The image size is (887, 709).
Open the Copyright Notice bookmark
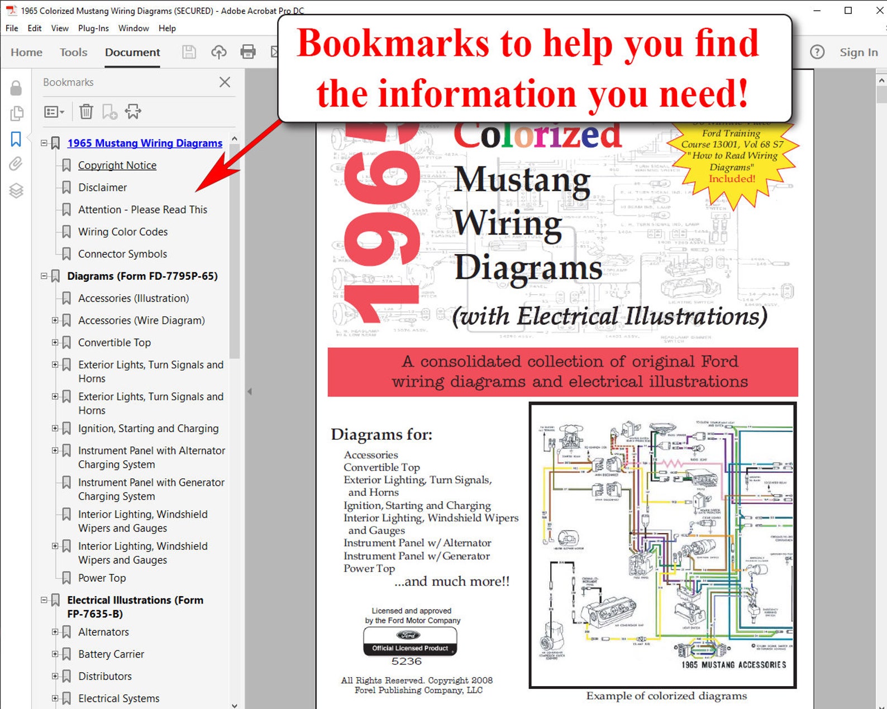pyautogui.click(x=117, y=165)
